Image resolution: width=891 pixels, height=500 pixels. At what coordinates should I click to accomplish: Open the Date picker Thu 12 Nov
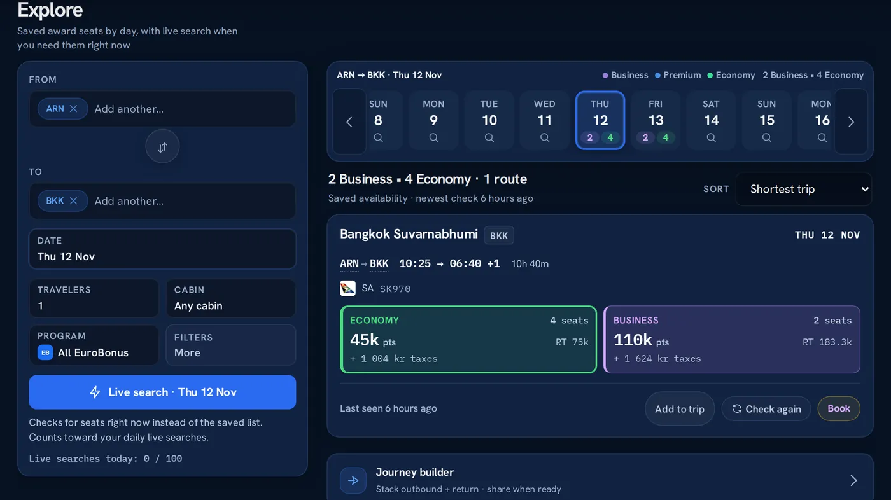pos(162,249)
